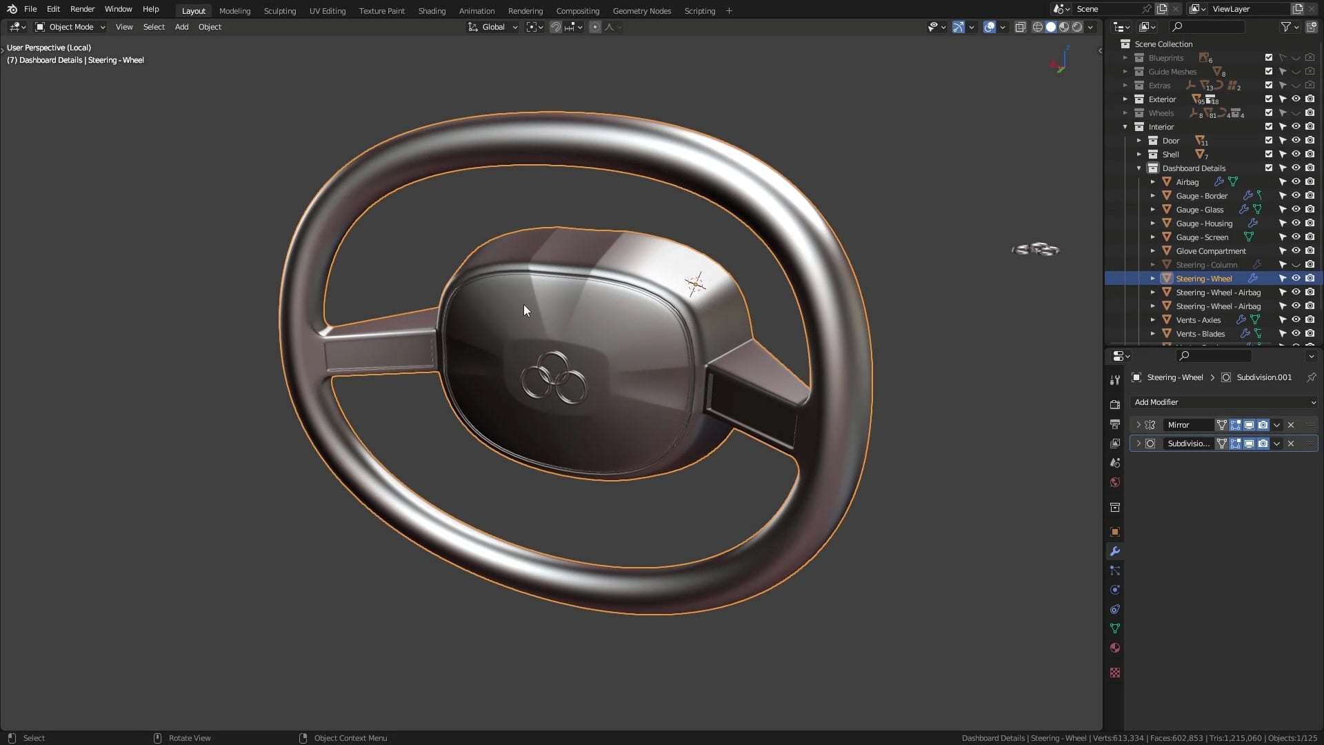Expand the Exterior collection
This screenshot has height=745, width=1324.
1125,99
